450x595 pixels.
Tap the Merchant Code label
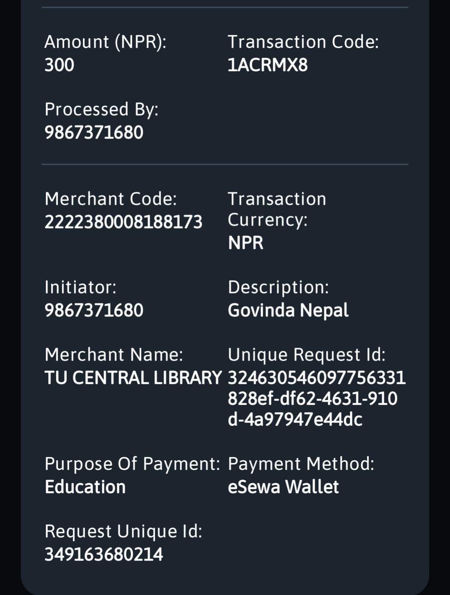tap(111, 199)
